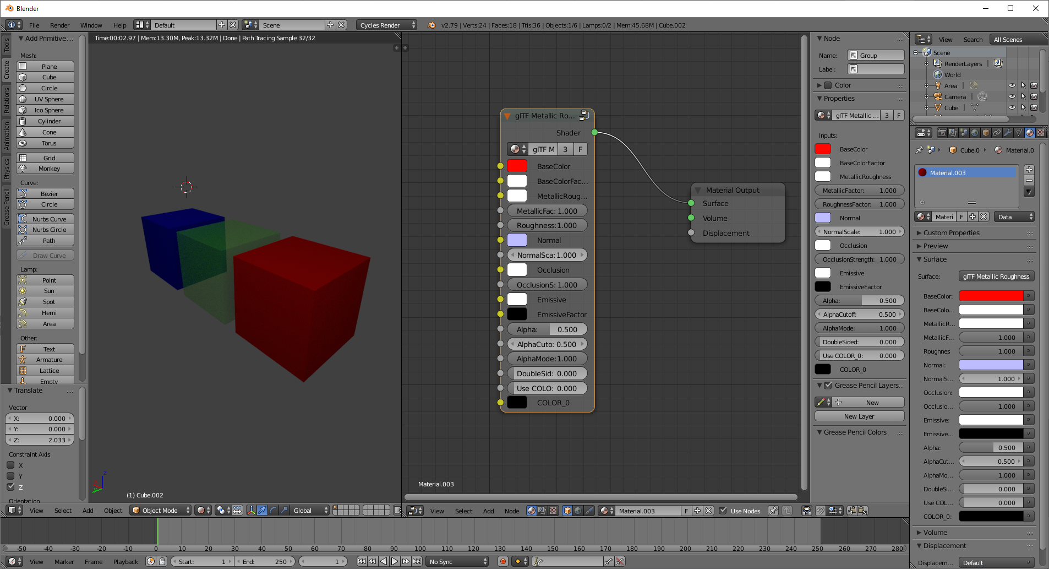
Task: Remove the selected material slot (minus icon)
Action: [x=1029, y=181]
